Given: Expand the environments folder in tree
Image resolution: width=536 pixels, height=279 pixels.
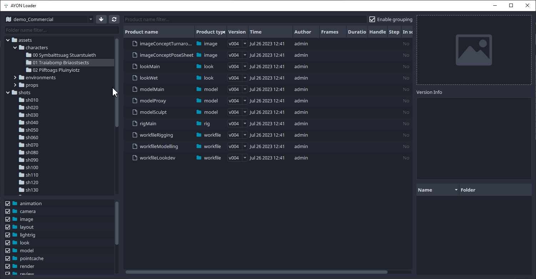Looking at the screenshot, I should pyautogui.click(x=15, y=77).
